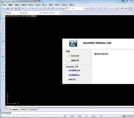This screenshot has width=134, height=118.
Task: Expand the arrow next to export icon
Action: point(23,8)
